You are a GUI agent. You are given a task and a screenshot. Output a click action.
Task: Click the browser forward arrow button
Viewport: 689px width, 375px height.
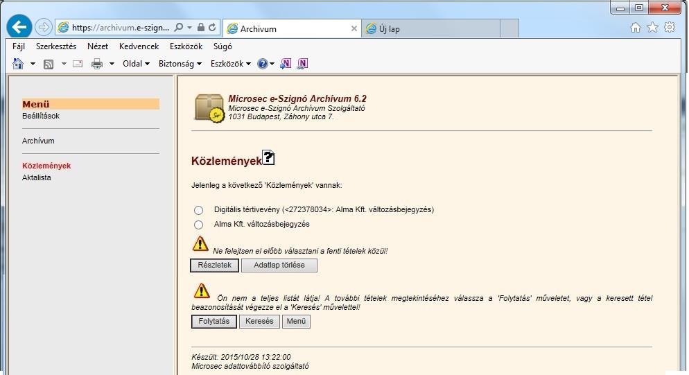43,27
